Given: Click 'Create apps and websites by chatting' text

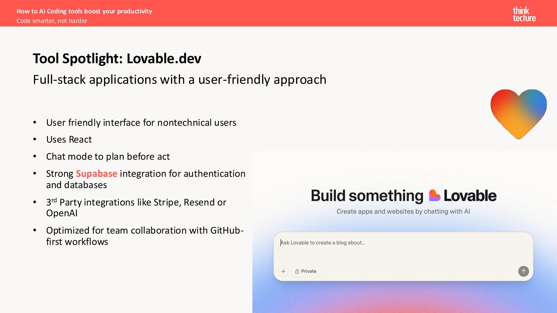Looking at the screenshot, I should click(403, 212).
